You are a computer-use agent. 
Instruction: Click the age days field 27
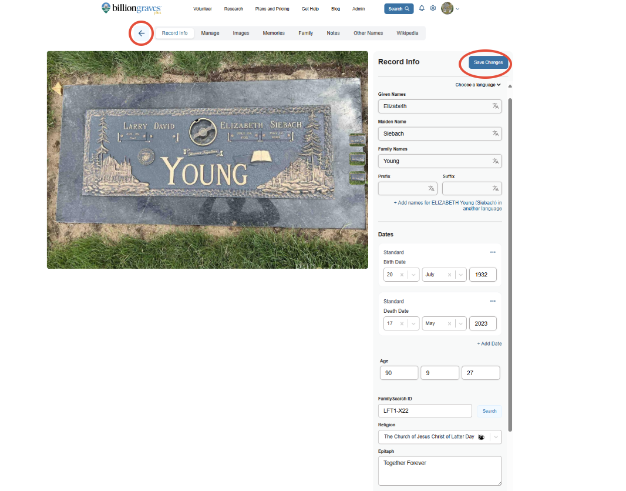point(481,373)
